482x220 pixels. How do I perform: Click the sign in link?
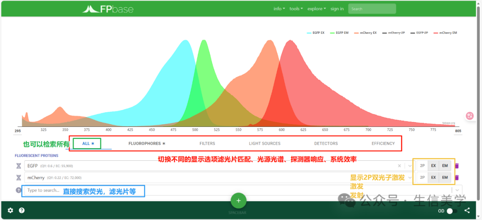[x=337, y=9]
